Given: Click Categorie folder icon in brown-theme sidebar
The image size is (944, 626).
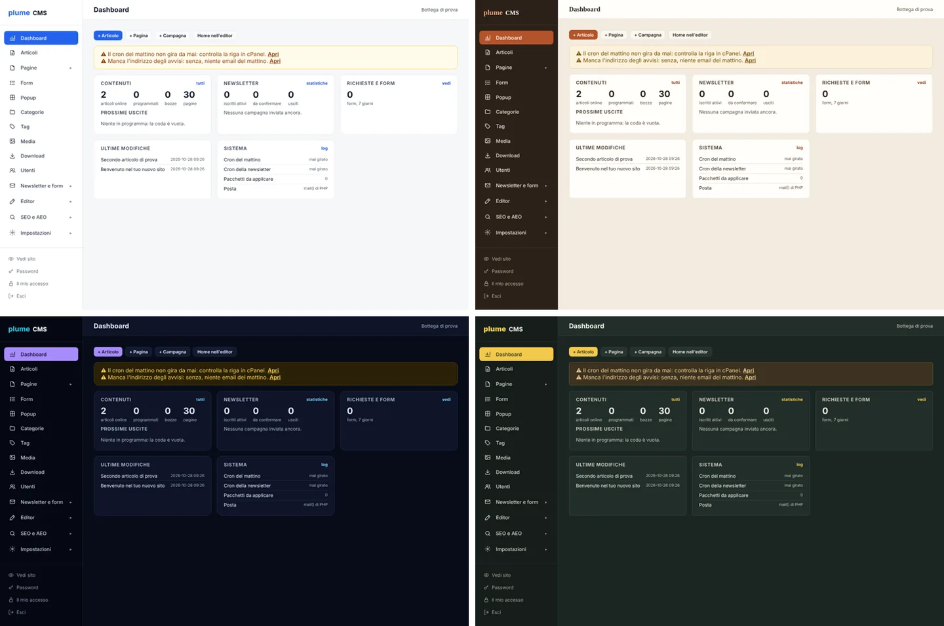Looking at the screenshot, I should point(488,111).
